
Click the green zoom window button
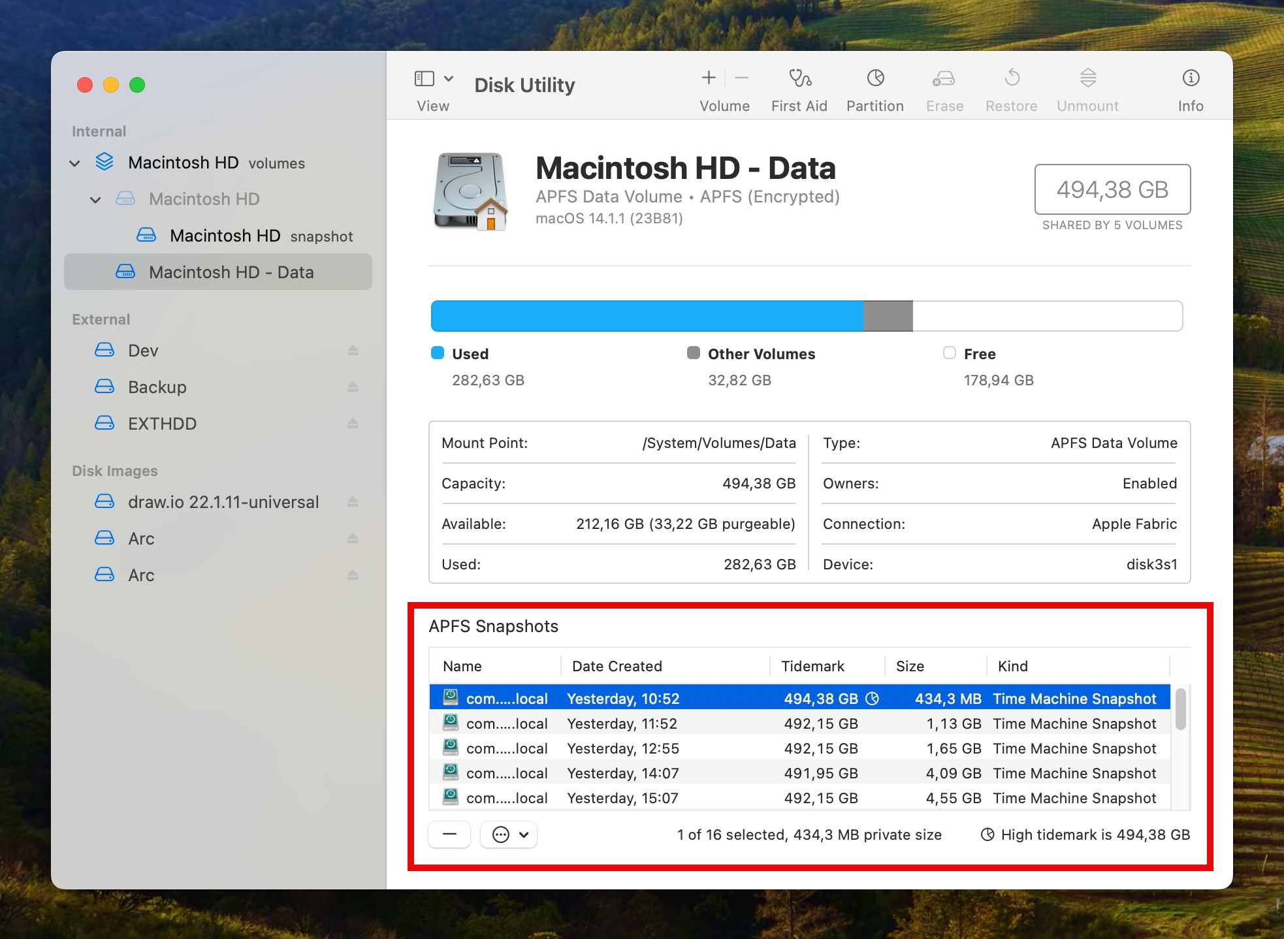point(137,85)
